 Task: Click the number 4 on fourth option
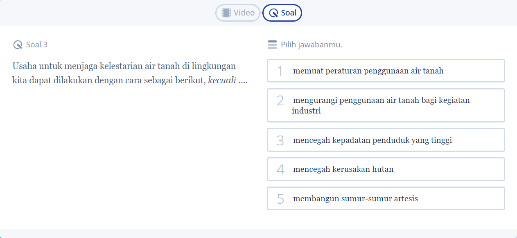(x=280, y=169)
